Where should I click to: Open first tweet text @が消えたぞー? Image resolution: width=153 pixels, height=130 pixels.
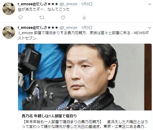(x=43, y=9)
